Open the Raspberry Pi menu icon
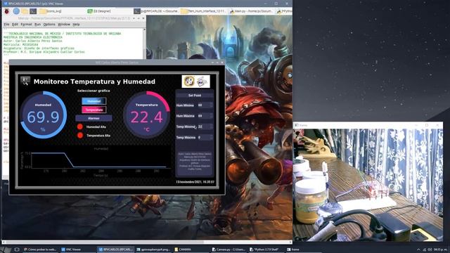 coord(7,11)
